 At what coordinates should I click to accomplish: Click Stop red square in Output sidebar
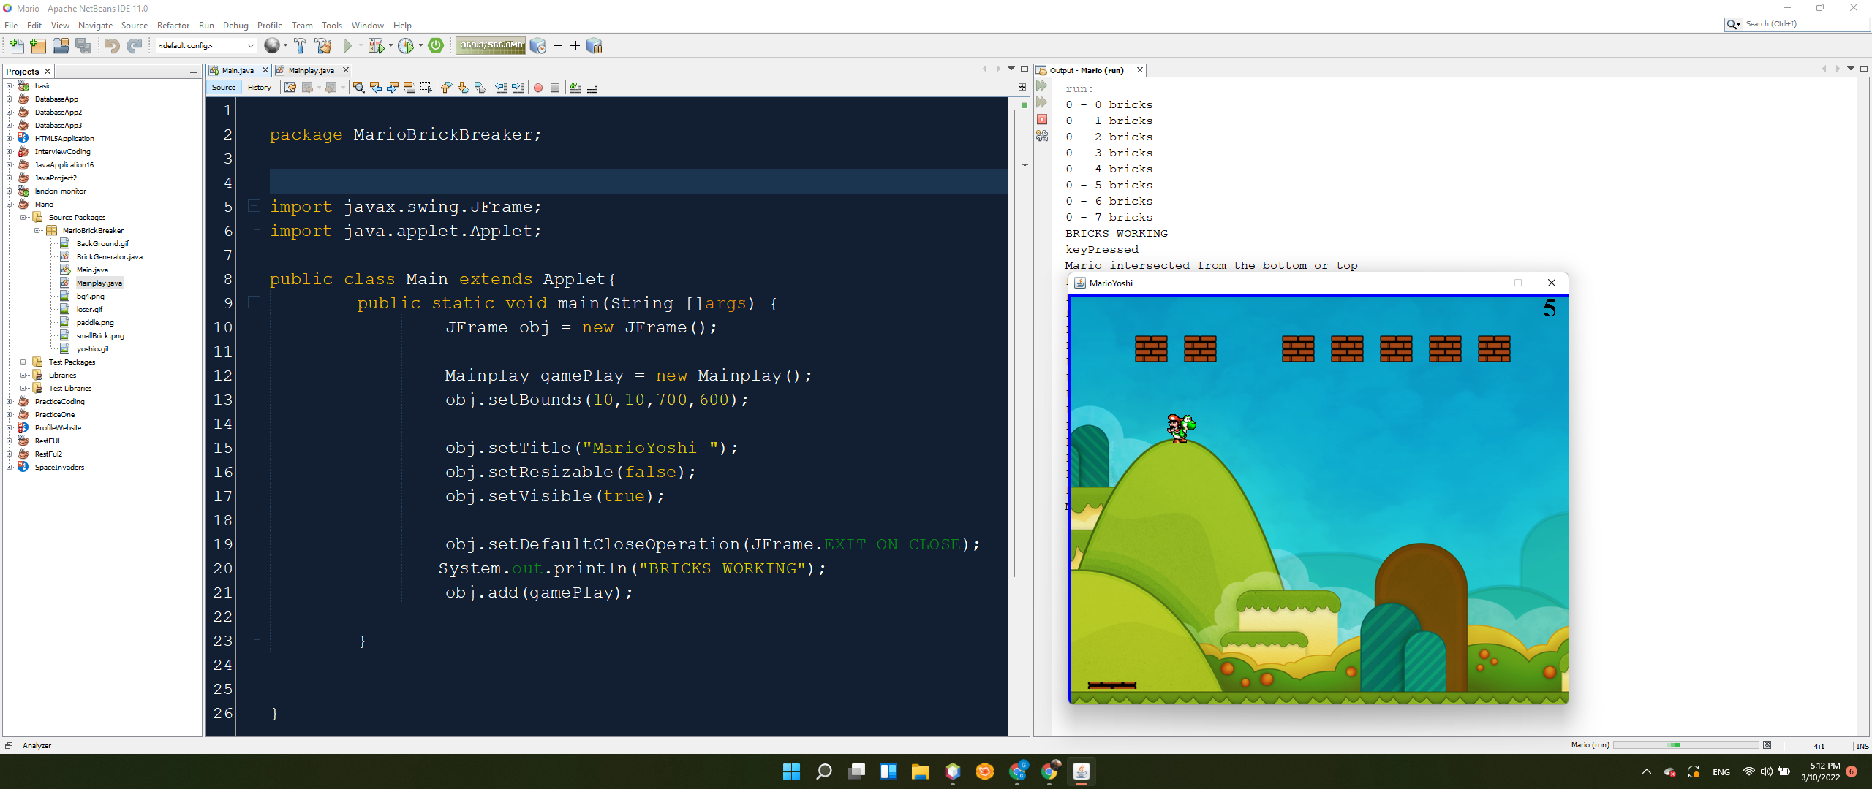coord(1042,119)
